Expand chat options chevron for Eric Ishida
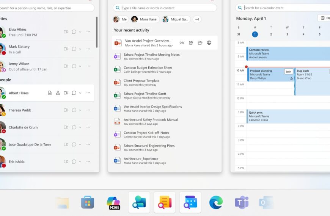 point(80,162)
